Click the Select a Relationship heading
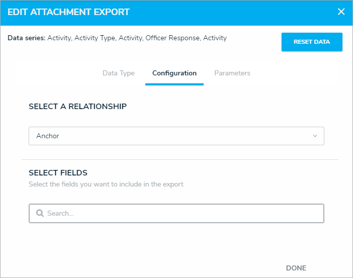353x278 pixels. pyautogui.click(x=77, y=106)
